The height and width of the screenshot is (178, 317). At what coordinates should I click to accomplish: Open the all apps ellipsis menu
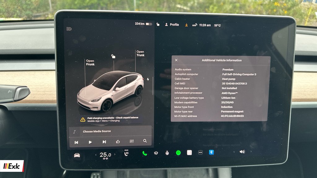tap(200, 152)
